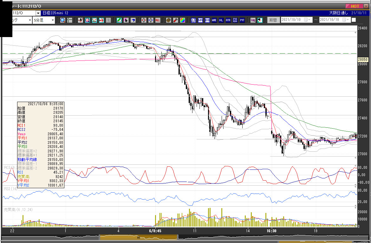371x243 pixels.
Task: Click the 売買高(6,12,24) volume panel label
Action: click(x=18, y=210)
